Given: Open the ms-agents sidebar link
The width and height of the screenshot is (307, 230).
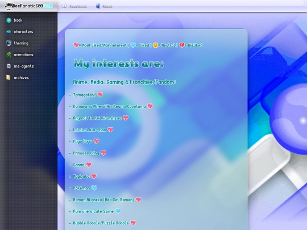Looking at the screenshot, I should tap(24, 66).
